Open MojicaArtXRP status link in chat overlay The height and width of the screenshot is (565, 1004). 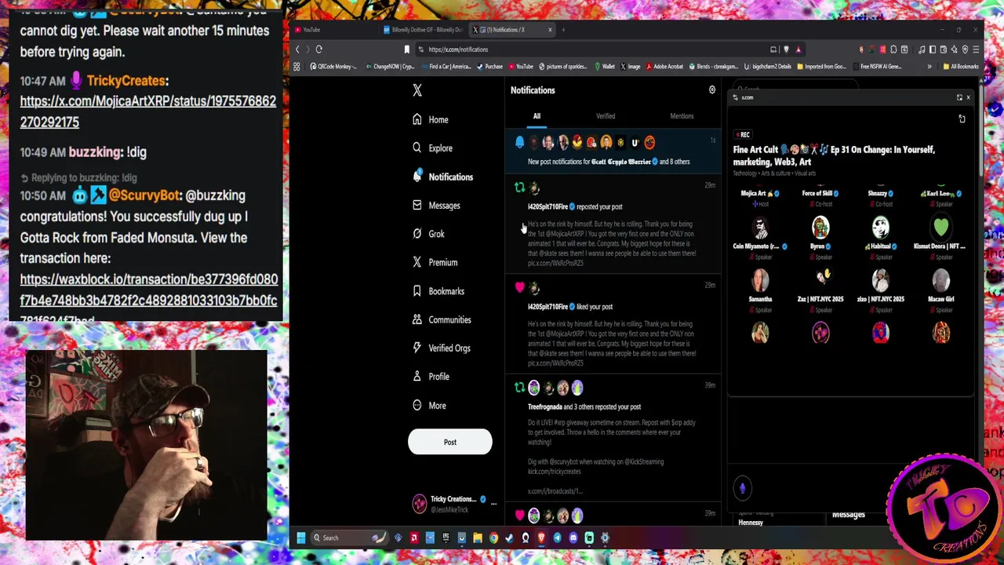(x=147, y=111)
